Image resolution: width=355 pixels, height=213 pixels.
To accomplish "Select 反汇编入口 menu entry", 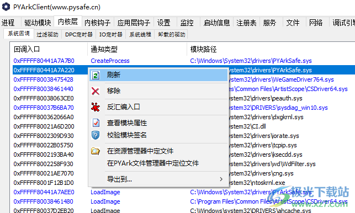I will click(158, 107).
